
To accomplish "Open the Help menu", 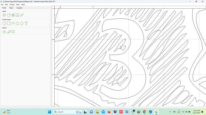I will [x=23, y=4].
